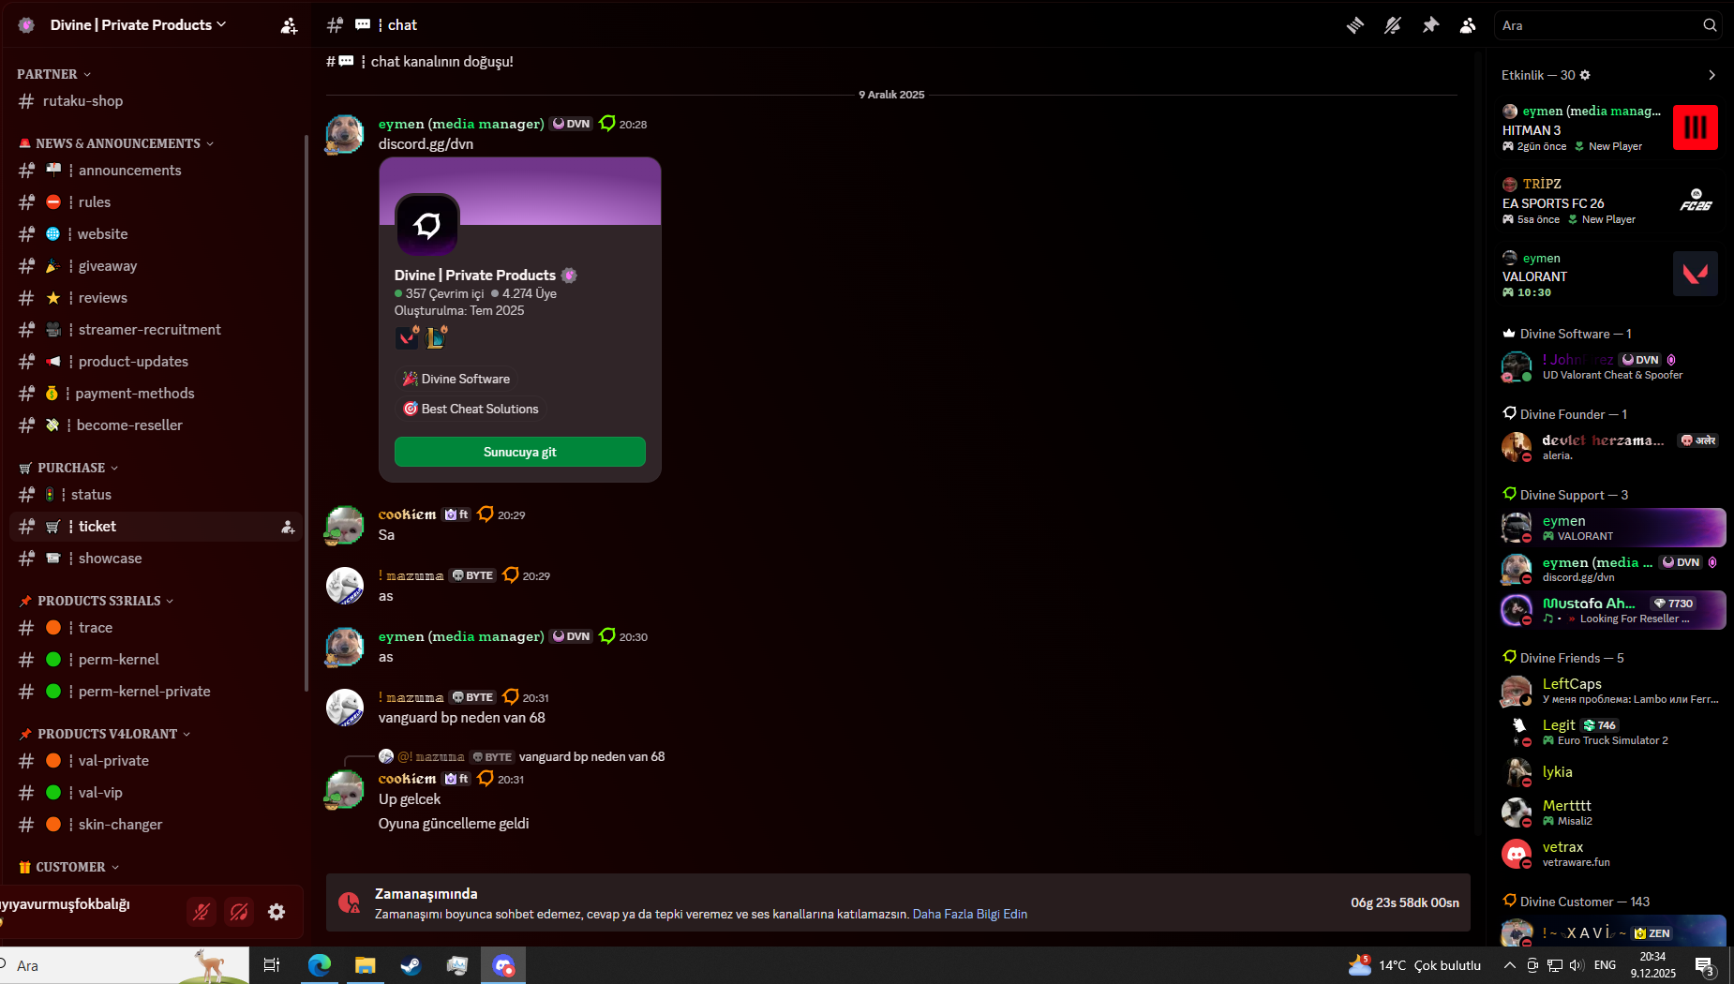The width and height of the screenshot is (1734, 984).
Task: Click mazuma's avatar beside the 20:29 'as' message
Action: coord(345,587)
